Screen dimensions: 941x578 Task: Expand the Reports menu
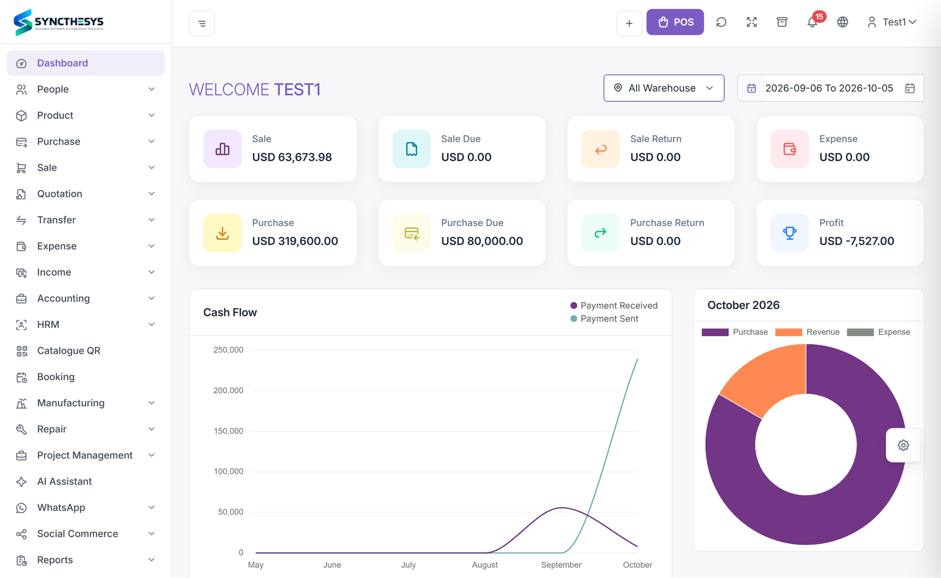[86, 560]
